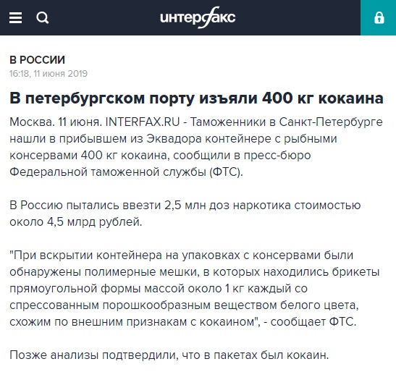Click the INTERFAX.RU text in the lead paragraph
The image size is (396, 372).
tap(143, 122)
